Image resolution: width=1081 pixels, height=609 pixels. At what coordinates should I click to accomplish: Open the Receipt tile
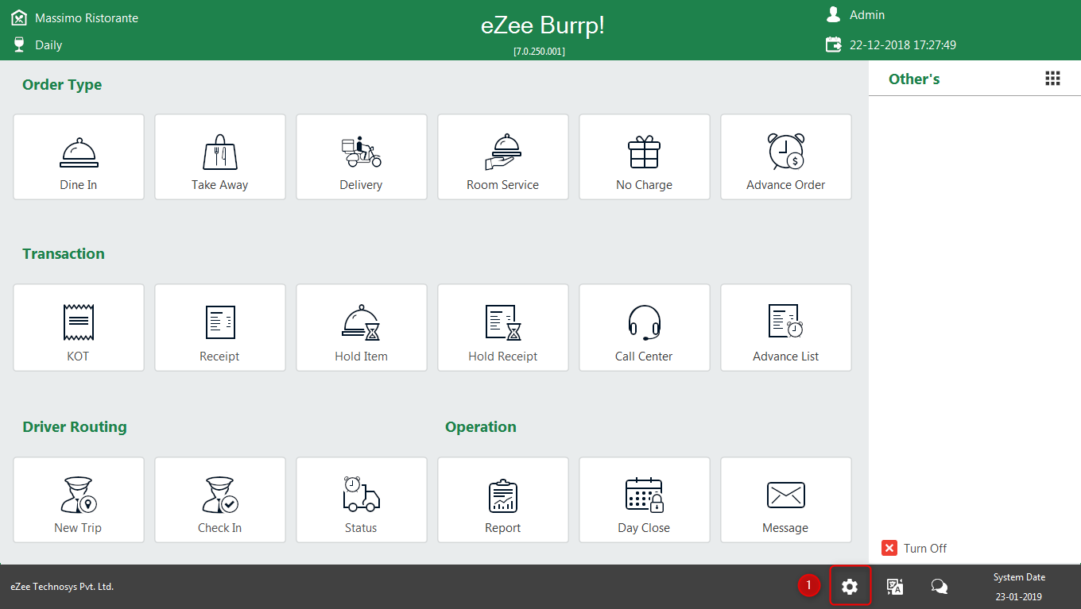click(220, 327)
